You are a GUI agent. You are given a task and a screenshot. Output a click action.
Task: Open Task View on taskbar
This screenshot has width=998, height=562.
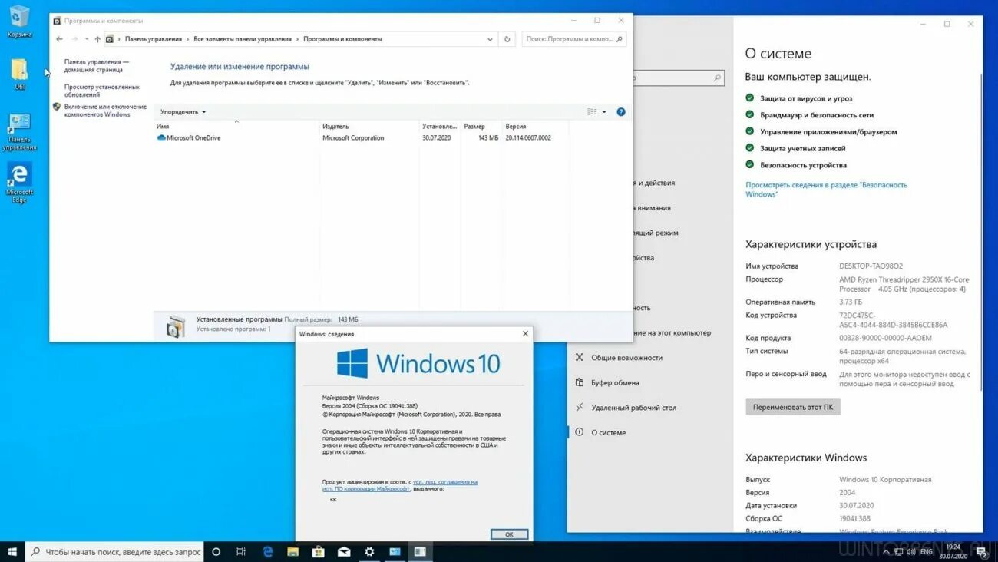point(241,551)
